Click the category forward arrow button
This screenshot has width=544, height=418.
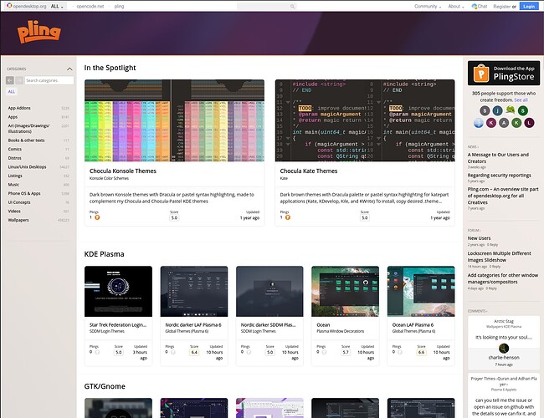[x=19, y=80]
